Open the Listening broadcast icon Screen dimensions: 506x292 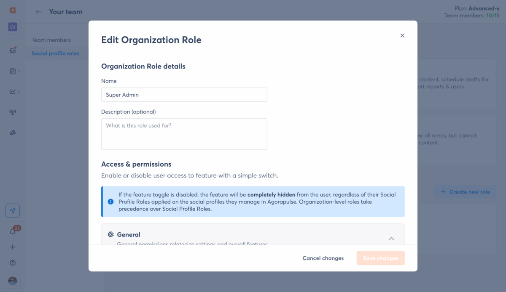pos(13,112)
